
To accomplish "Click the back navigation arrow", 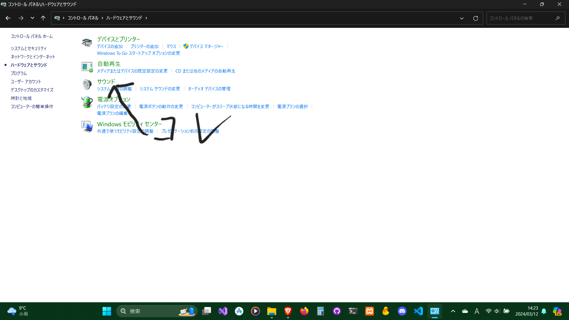I will coord(8,18).
